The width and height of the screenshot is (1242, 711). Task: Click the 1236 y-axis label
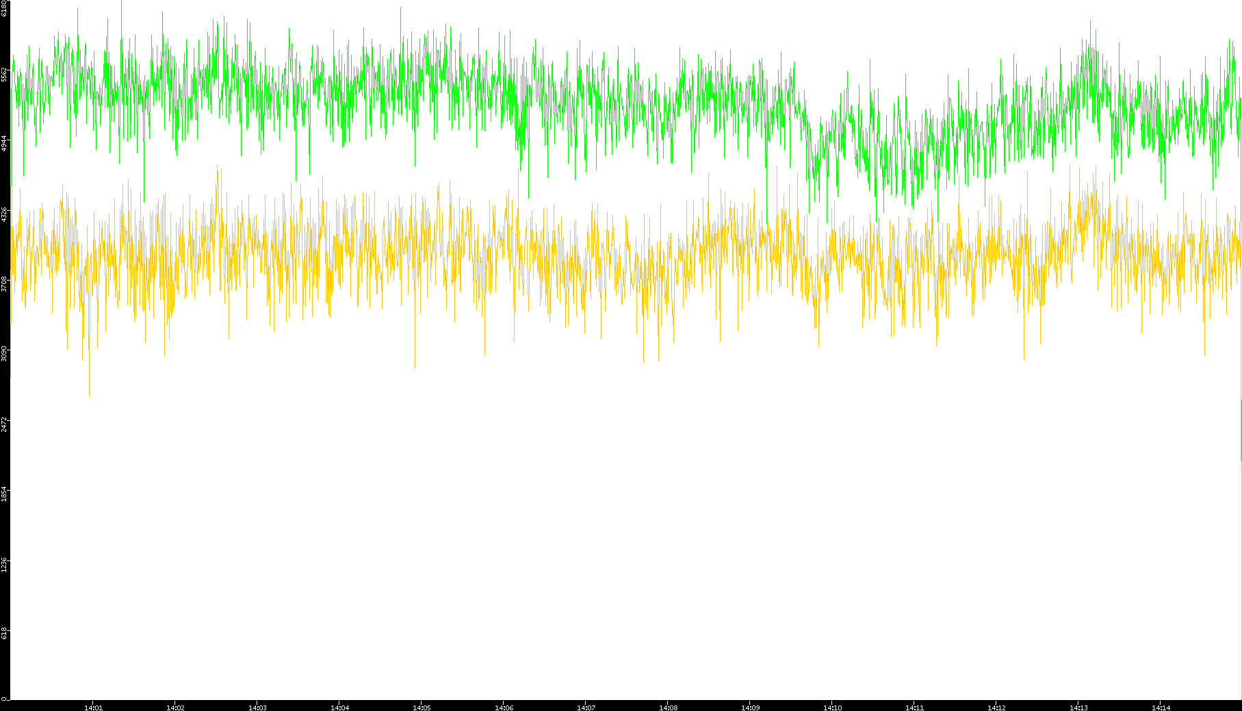pos(5,565)
